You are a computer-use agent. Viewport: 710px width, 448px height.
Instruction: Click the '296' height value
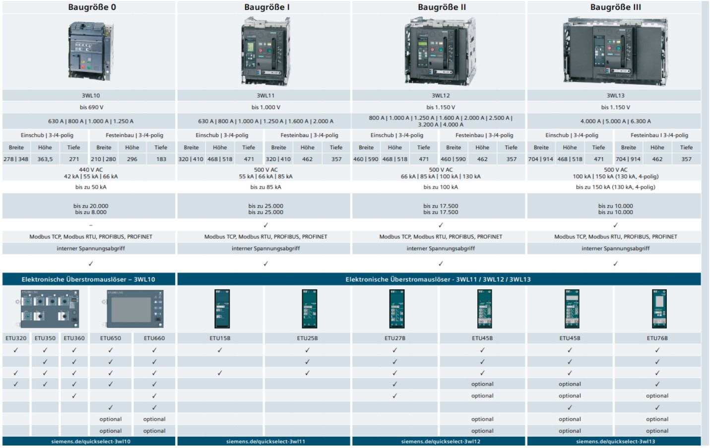tap(132, 159)
